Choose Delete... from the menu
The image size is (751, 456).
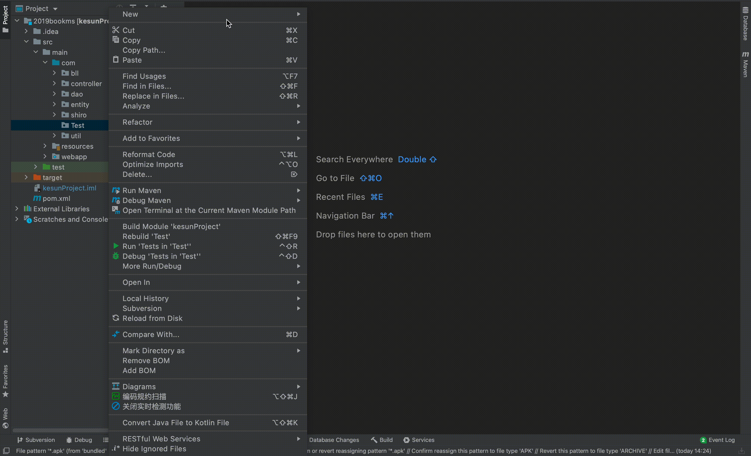pos(208,174)
